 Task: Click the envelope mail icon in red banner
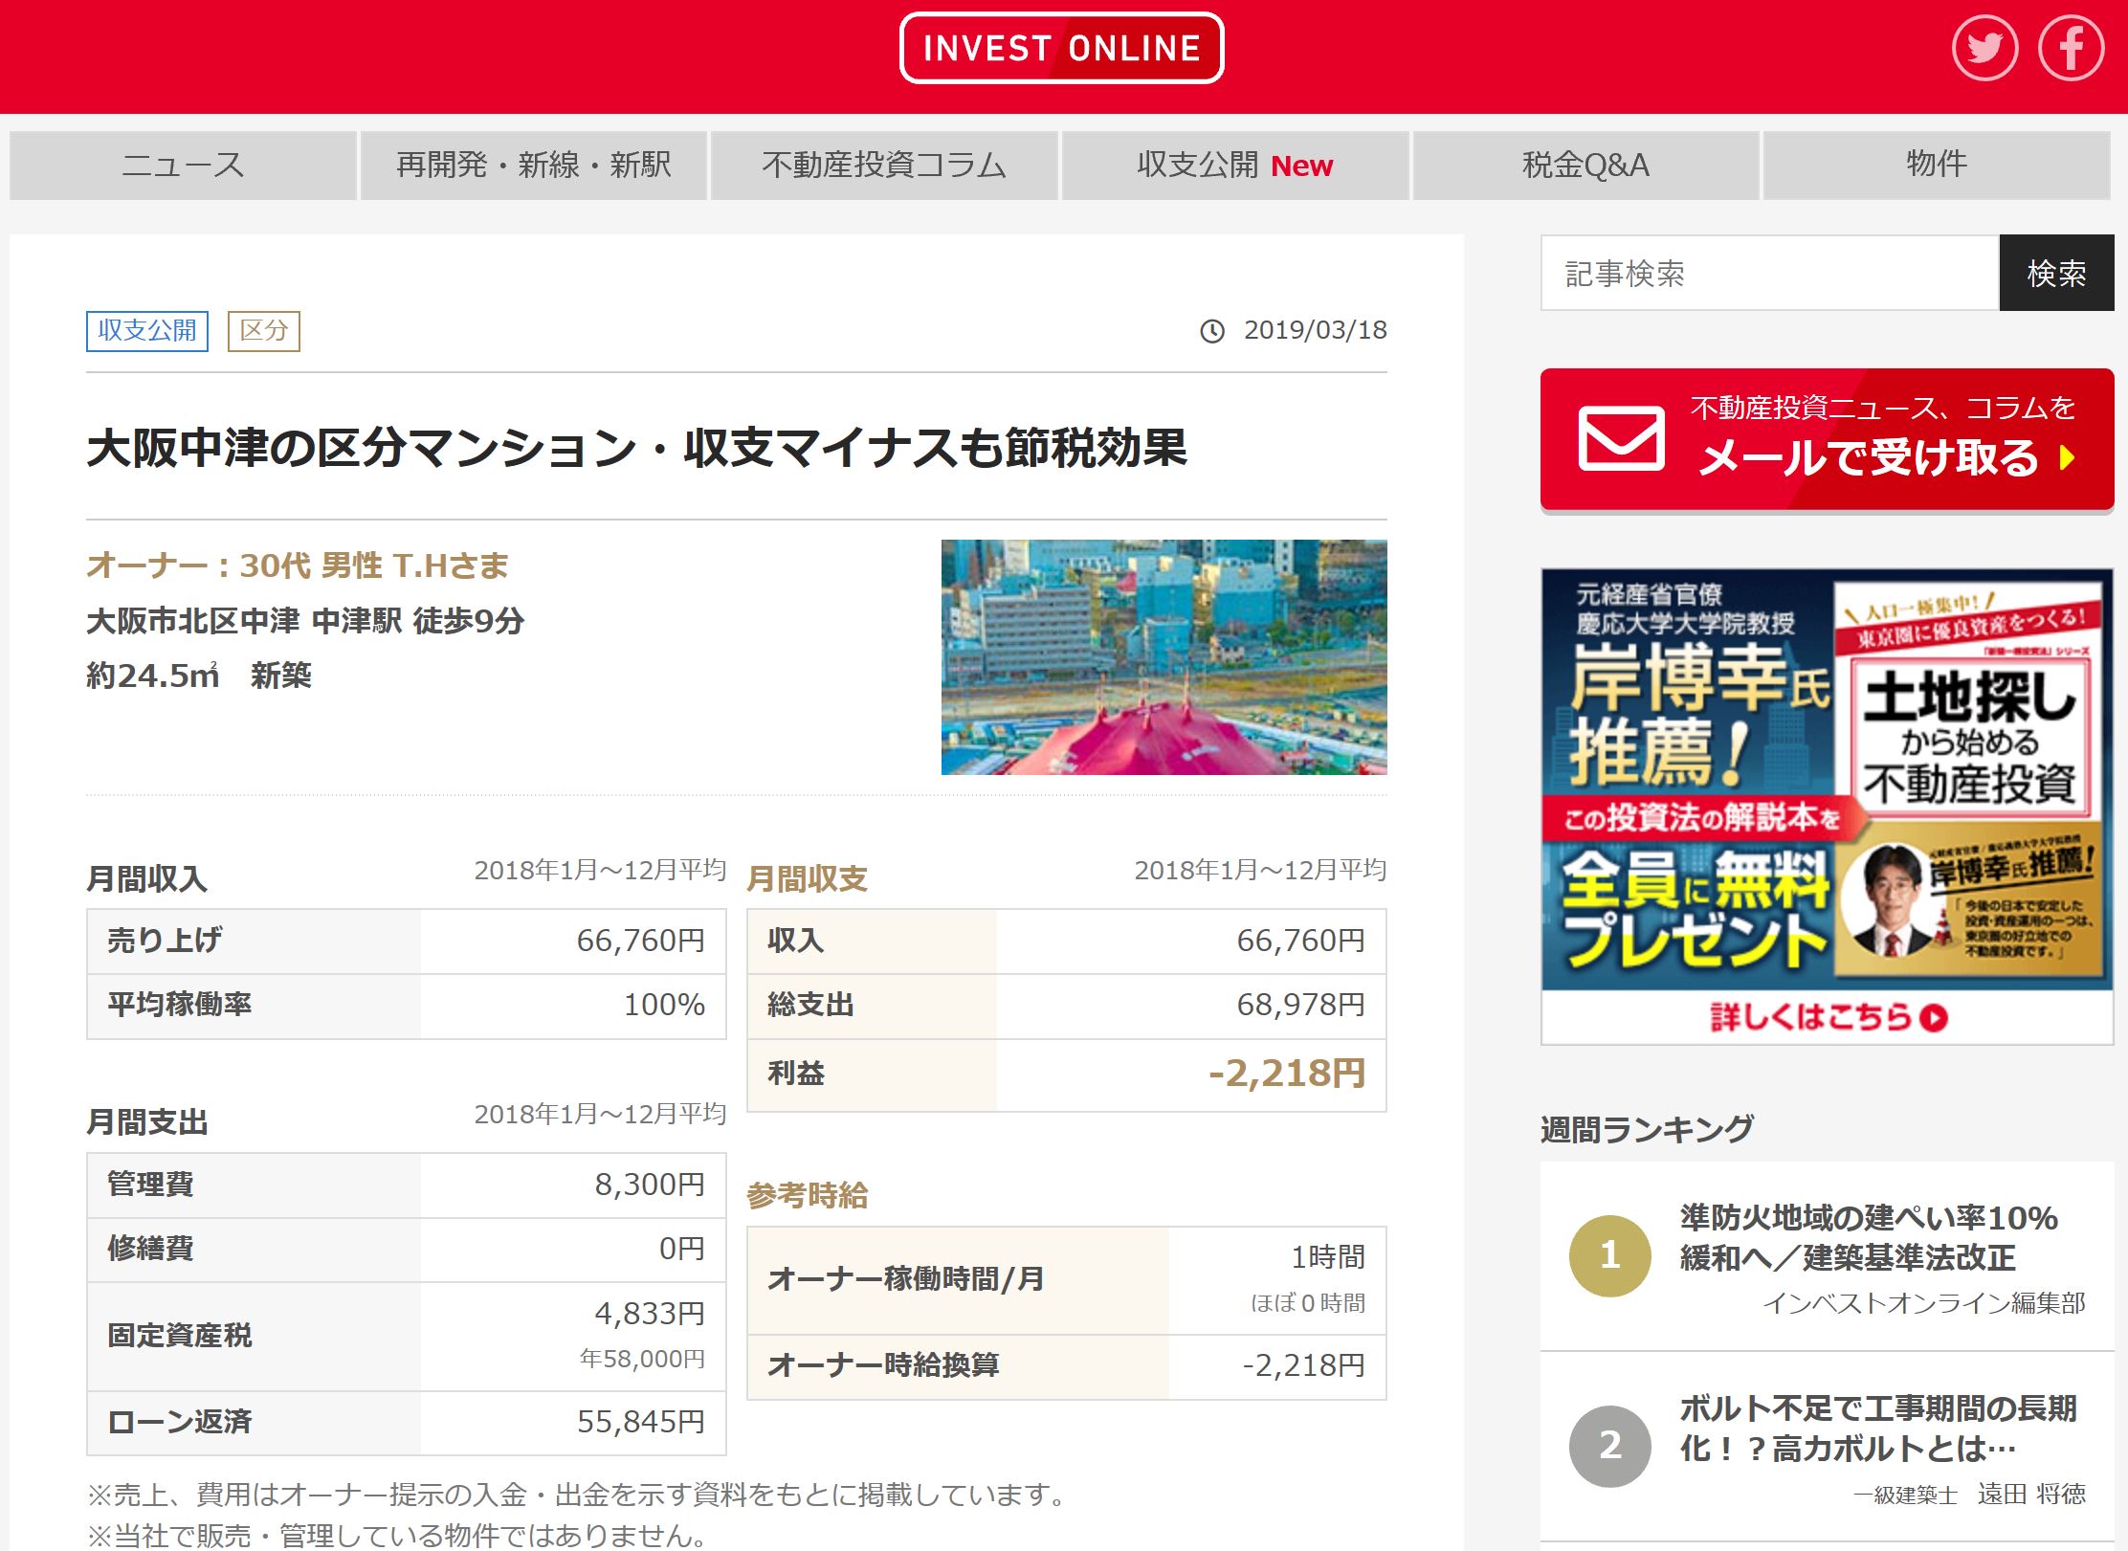tap(1621, 438)
